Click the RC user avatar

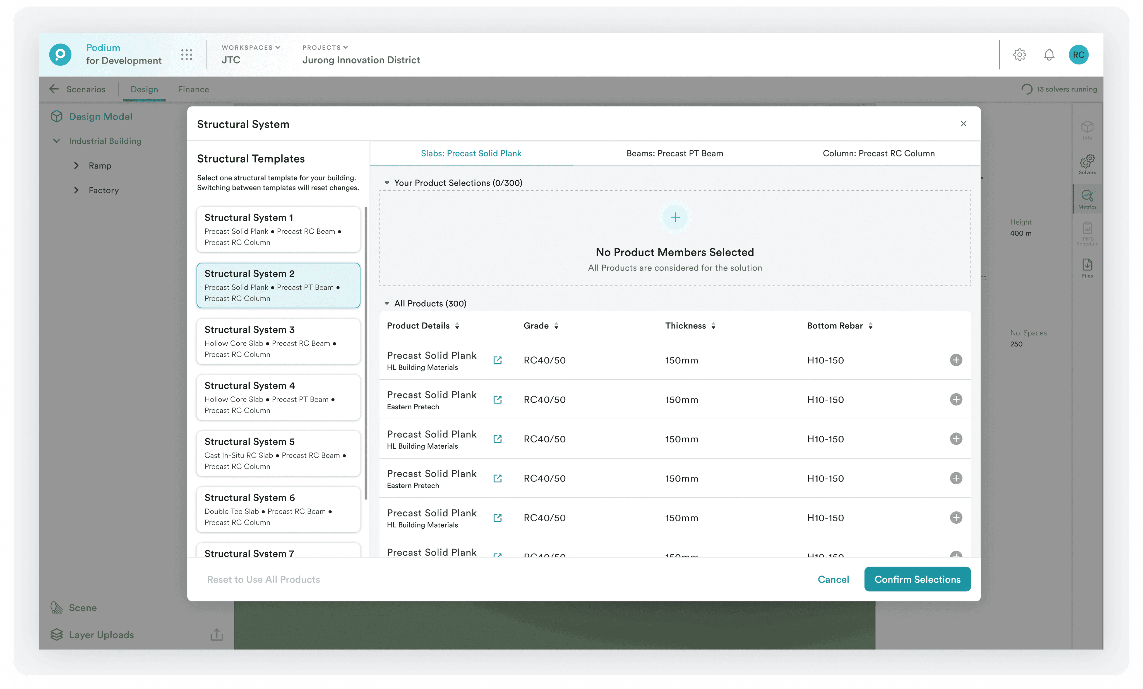coord(1079,55)
